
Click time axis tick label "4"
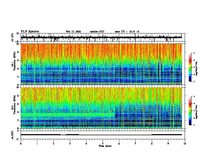pyautogui.click(x=86, y=144)
